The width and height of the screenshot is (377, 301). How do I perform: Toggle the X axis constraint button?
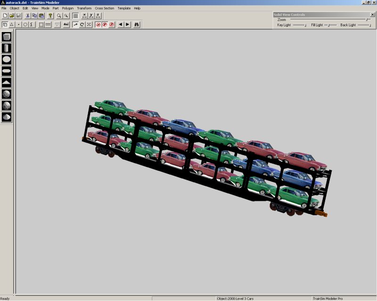point(98,24)
